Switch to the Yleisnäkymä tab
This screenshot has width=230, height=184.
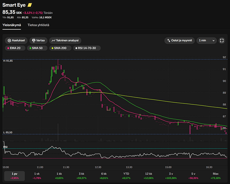tap(11, 25)
